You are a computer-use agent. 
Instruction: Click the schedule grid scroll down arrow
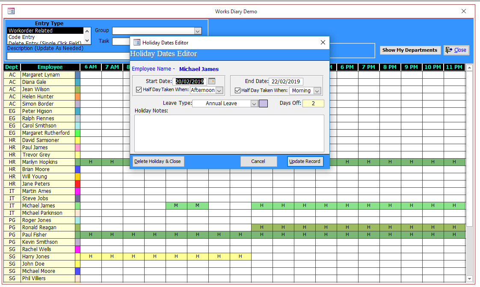(x=470, y=278)
